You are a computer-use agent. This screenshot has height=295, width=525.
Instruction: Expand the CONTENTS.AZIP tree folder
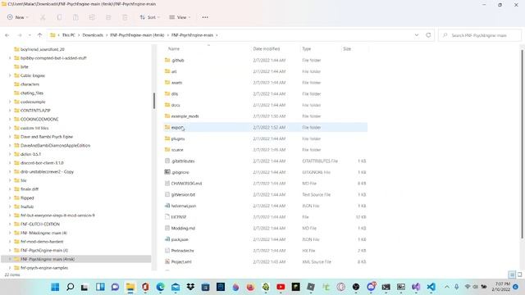pyautogui.click(x=10, y=111)
